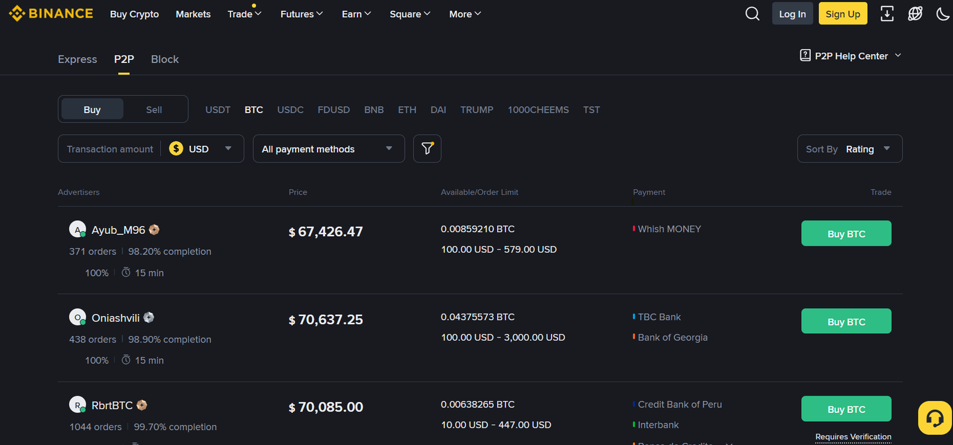Open the More menu dropdown
953x445 pixels.
tap(465, 14)
